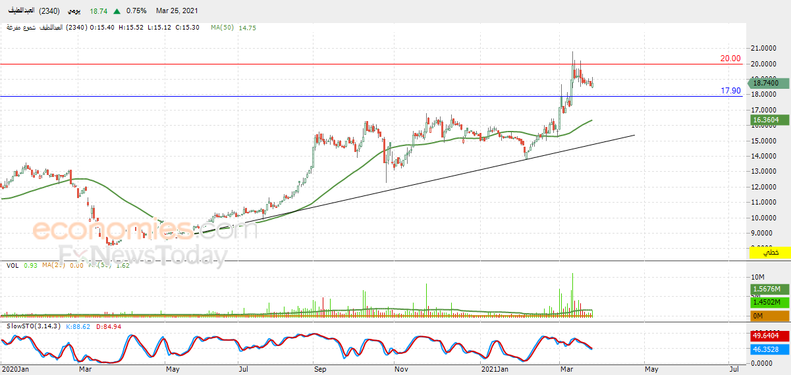Click the 2020Jan label on the time axis
This screenshot has height=375, width=791.
16,370
